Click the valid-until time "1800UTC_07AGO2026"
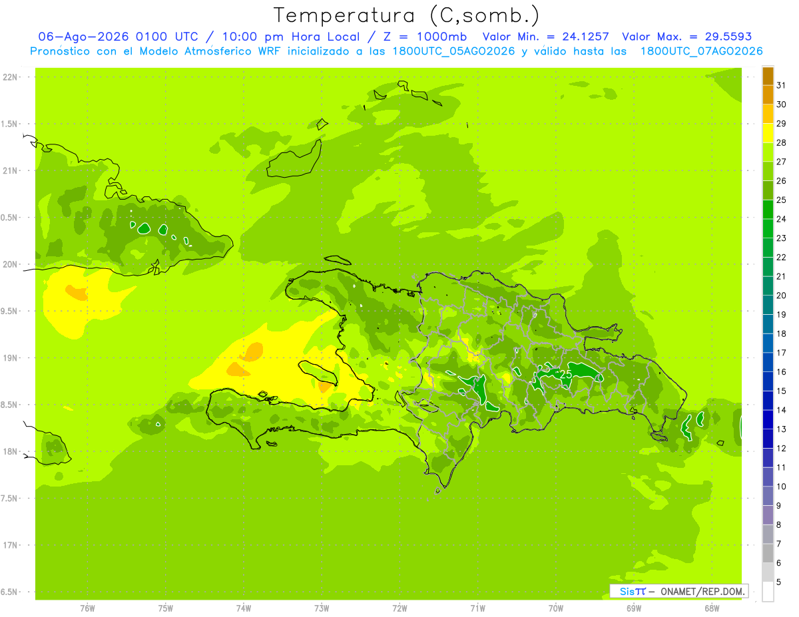Image resolution: width=799 pixels, height=617 pixels. [x=701, y=51]
